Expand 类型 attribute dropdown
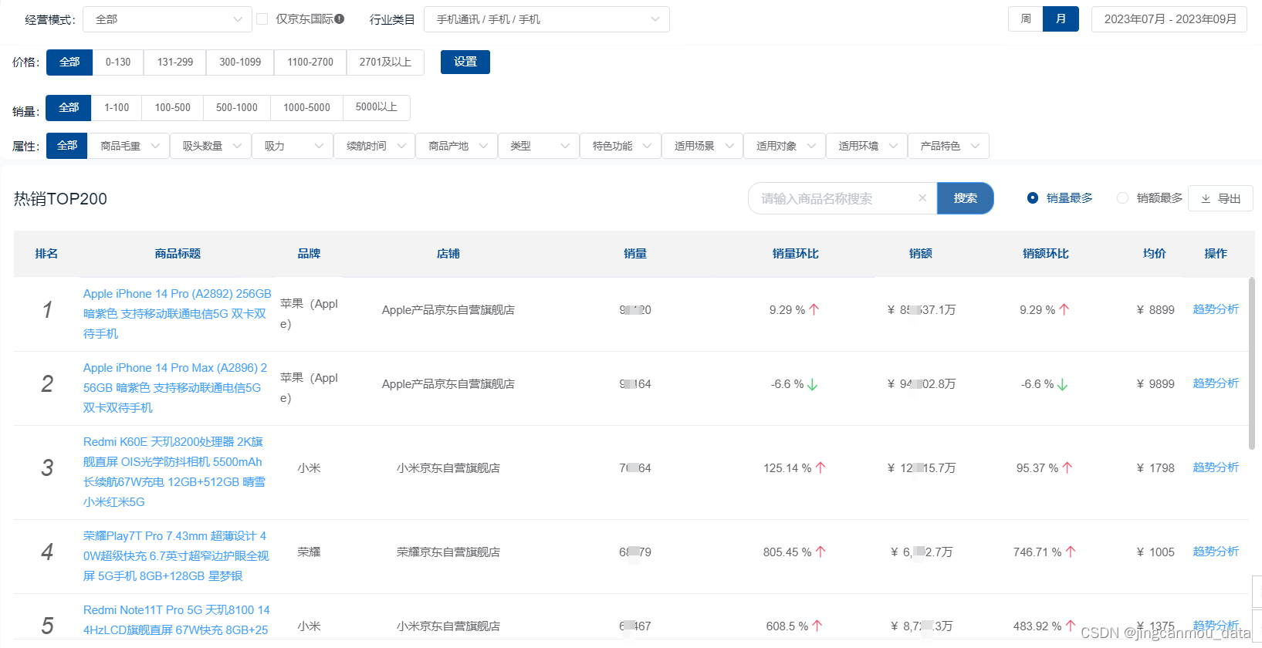The width and height of the screenshot is (1262, 648). (x=539, y=146)
